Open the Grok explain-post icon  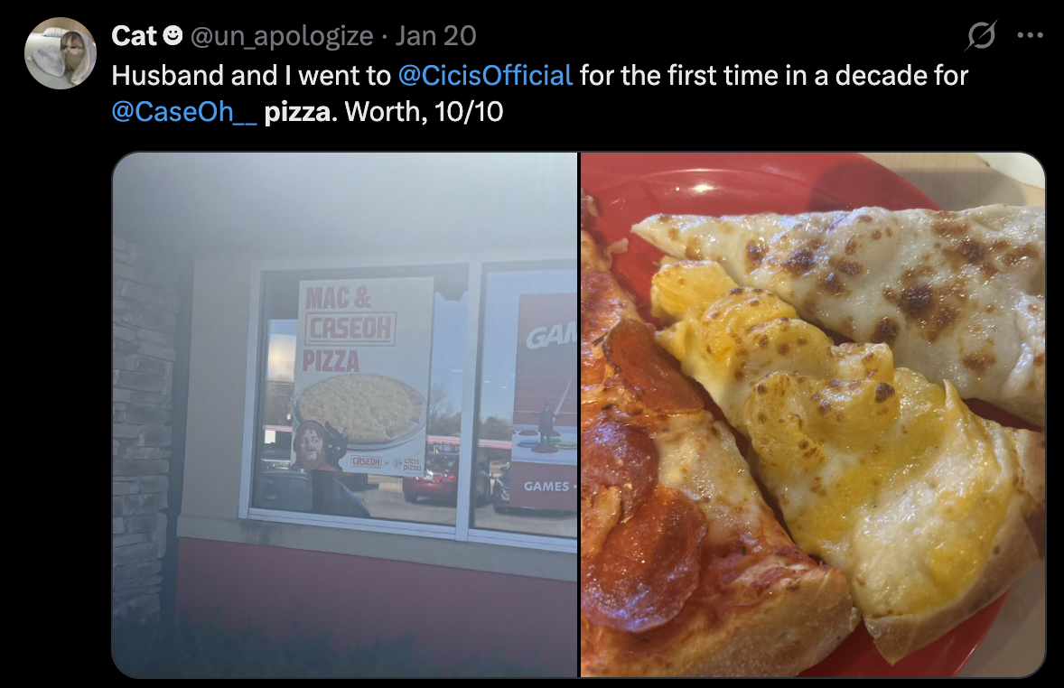[981, 35]
